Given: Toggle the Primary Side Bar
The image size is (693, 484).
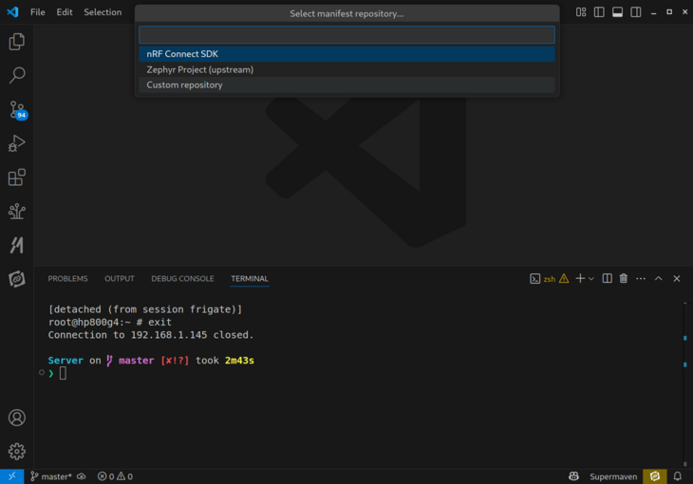Looking at the screenshot, I should pos(599,12).
